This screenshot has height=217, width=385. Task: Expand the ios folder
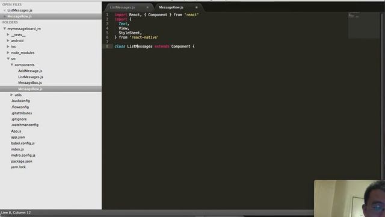pos(8,46)
